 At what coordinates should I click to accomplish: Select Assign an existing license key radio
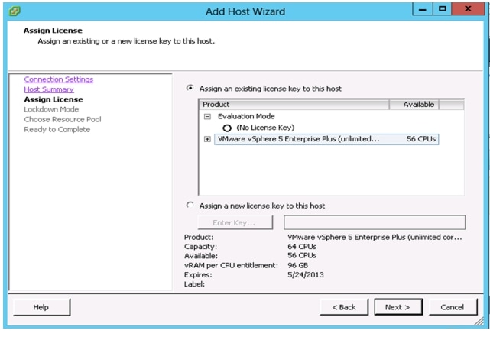[190, 88]
